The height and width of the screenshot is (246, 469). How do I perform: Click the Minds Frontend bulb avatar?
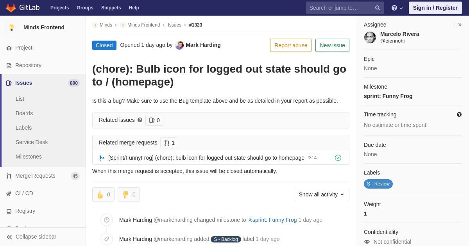tap(12, 27)
